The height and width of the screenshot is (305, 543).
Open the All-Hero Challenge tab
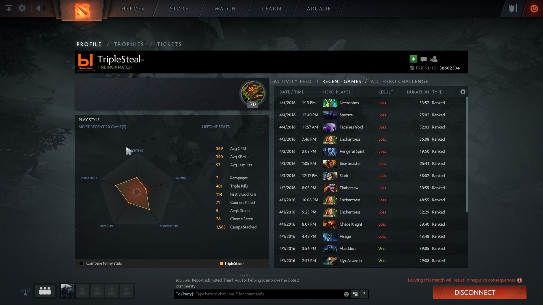399,81
